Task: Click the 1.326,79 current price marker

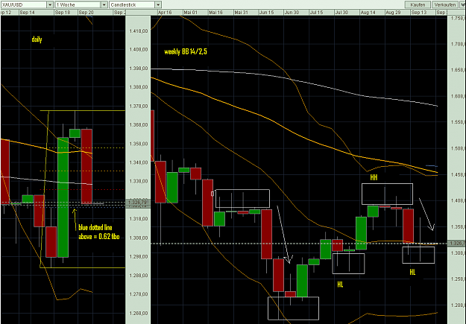Action: click(138, 203)
